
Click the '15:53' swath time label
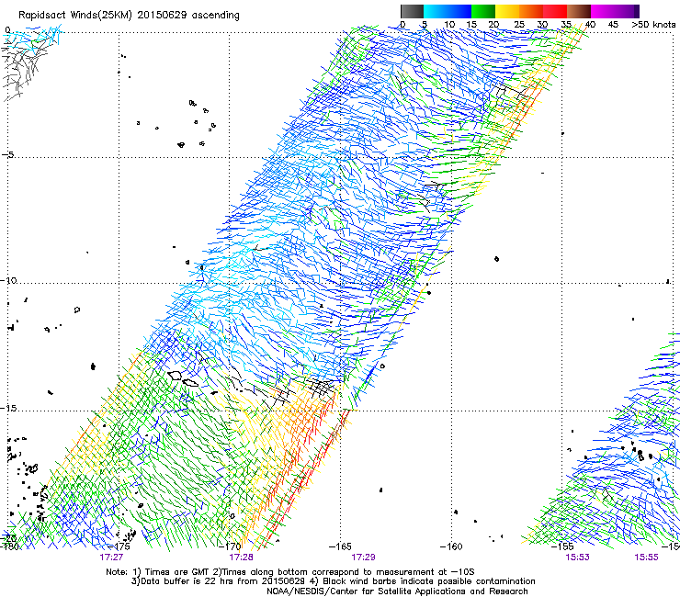[x=577, y=558]
